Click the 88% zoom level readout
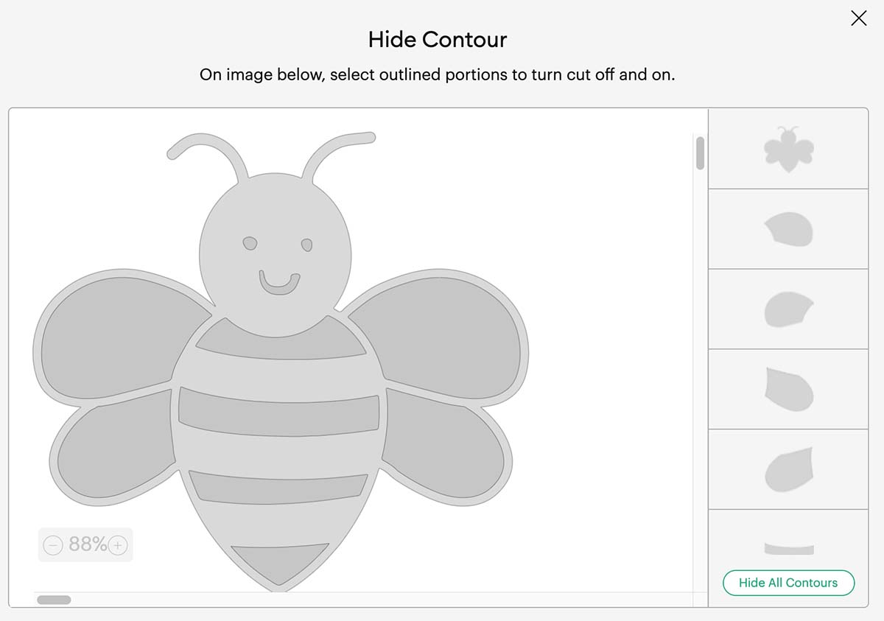 tap(88, 544)
